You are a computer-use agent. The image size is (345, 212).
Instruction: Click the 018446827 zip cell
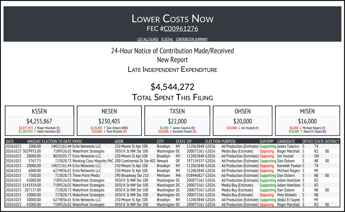coord(195,176)
